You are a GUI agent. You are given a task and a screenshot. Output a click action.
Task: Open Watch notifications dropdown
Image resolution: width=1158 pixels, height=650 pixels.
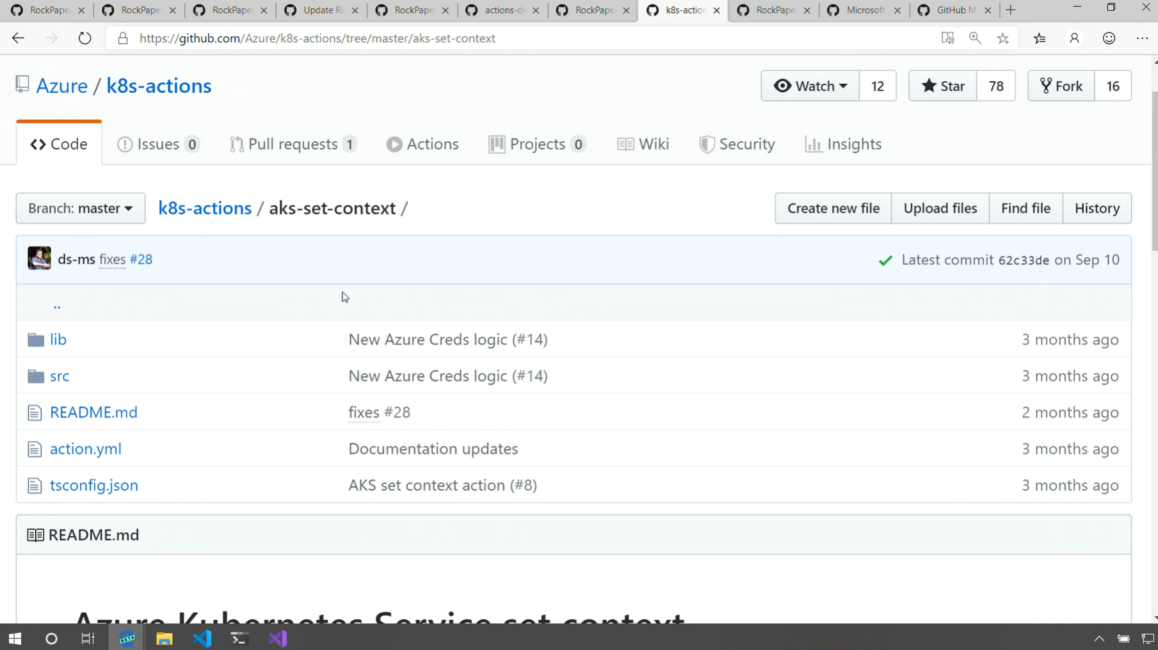click(810, 86)
